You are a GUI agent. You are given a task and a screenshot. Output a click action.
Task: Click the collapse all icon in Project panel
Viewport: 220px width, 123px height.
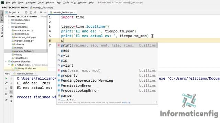click(35, 12)
